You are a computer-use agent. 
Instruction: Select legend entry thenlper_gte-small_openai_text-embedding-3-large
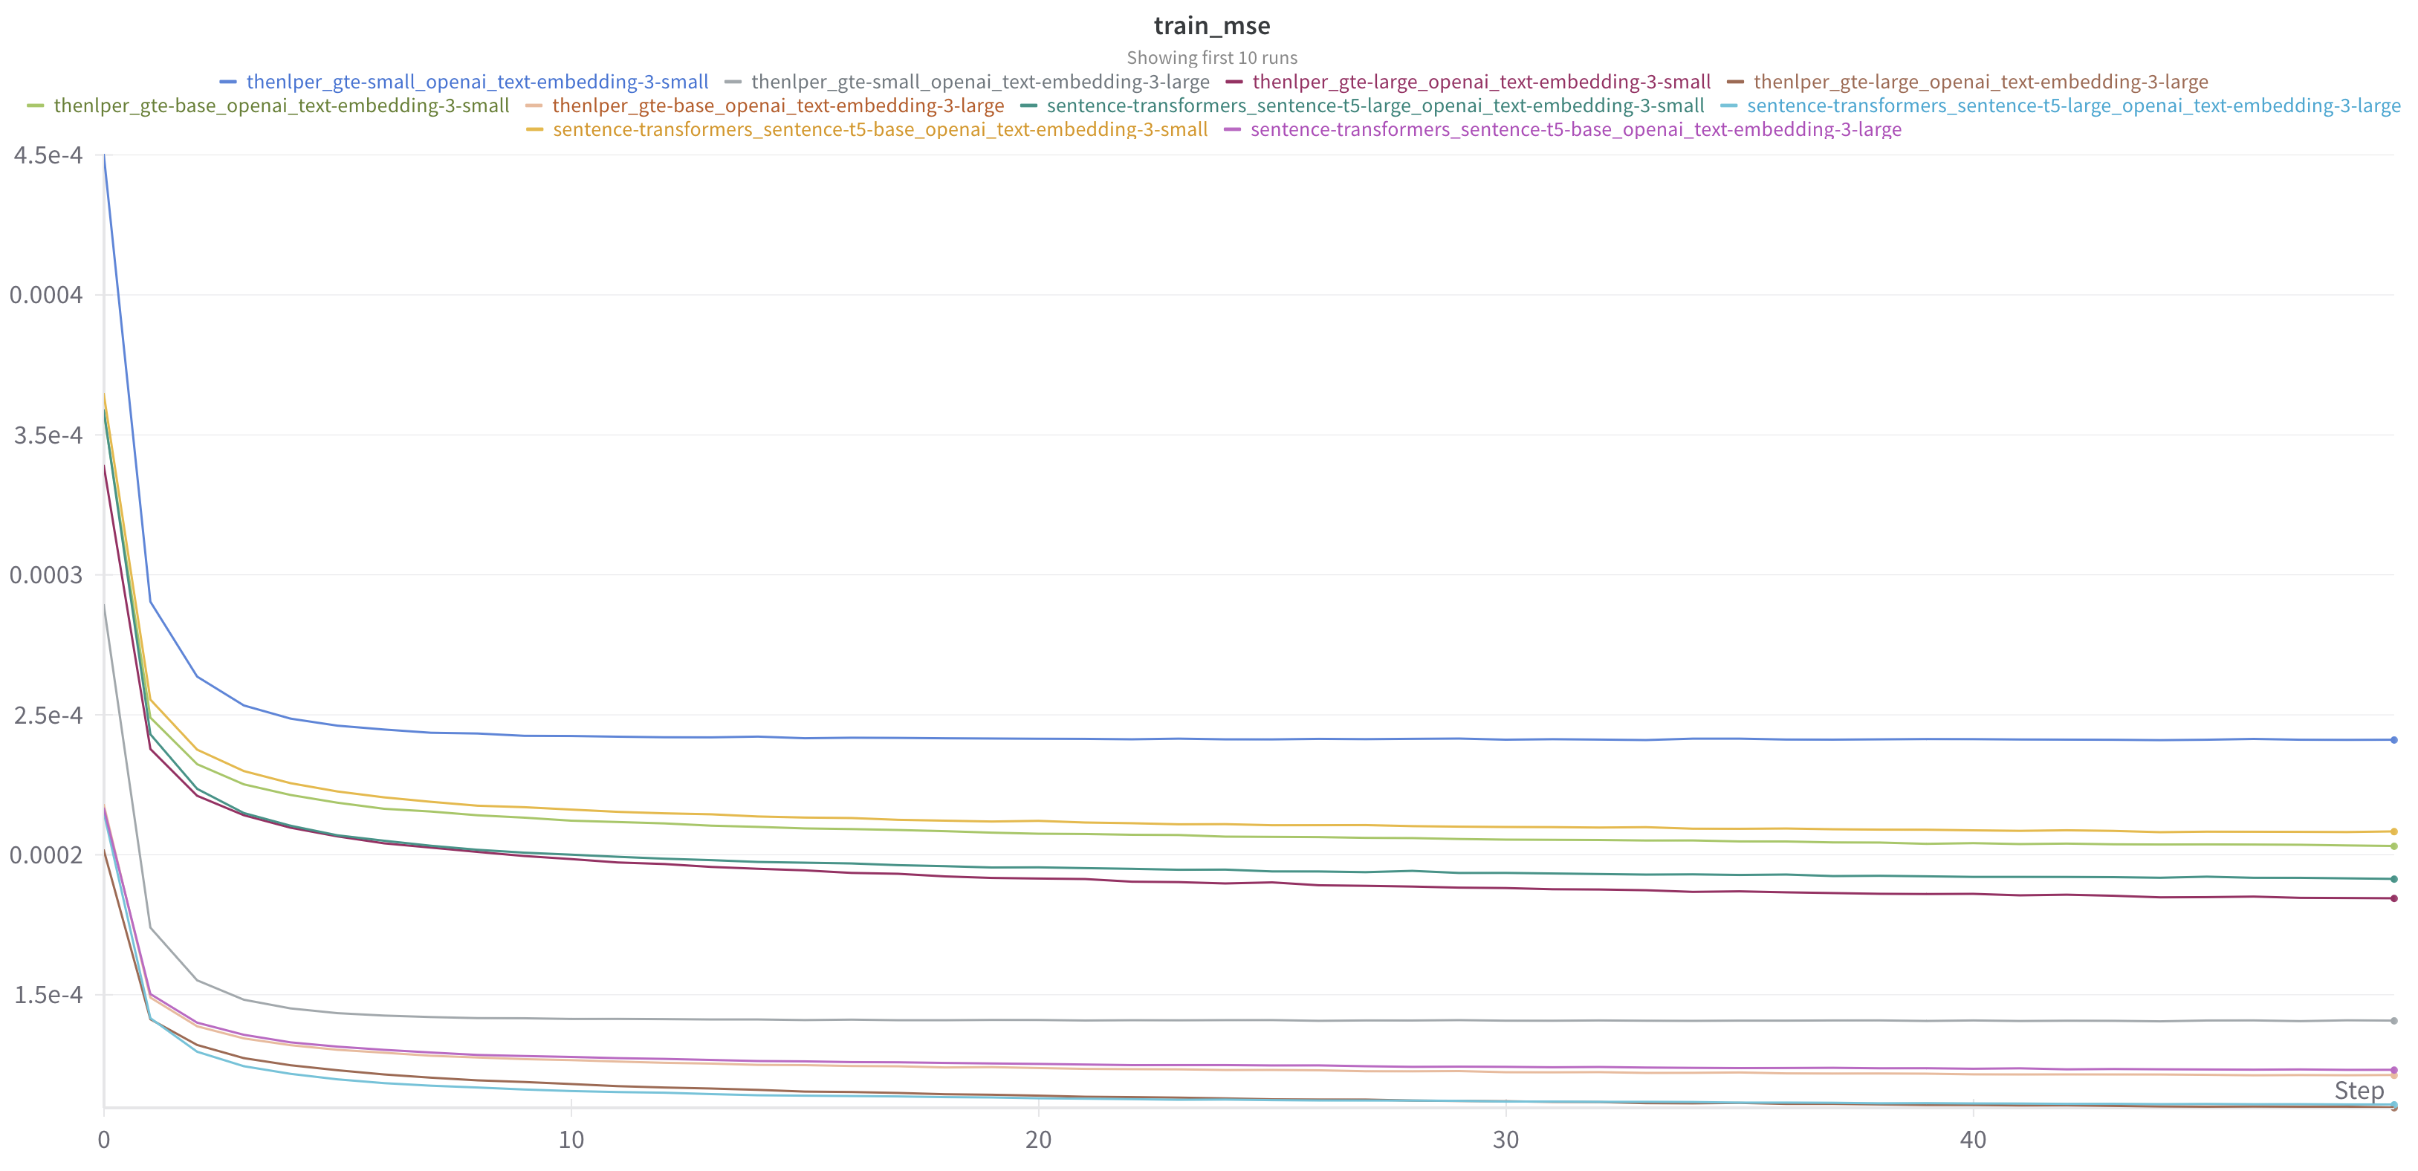click(980, 82)
